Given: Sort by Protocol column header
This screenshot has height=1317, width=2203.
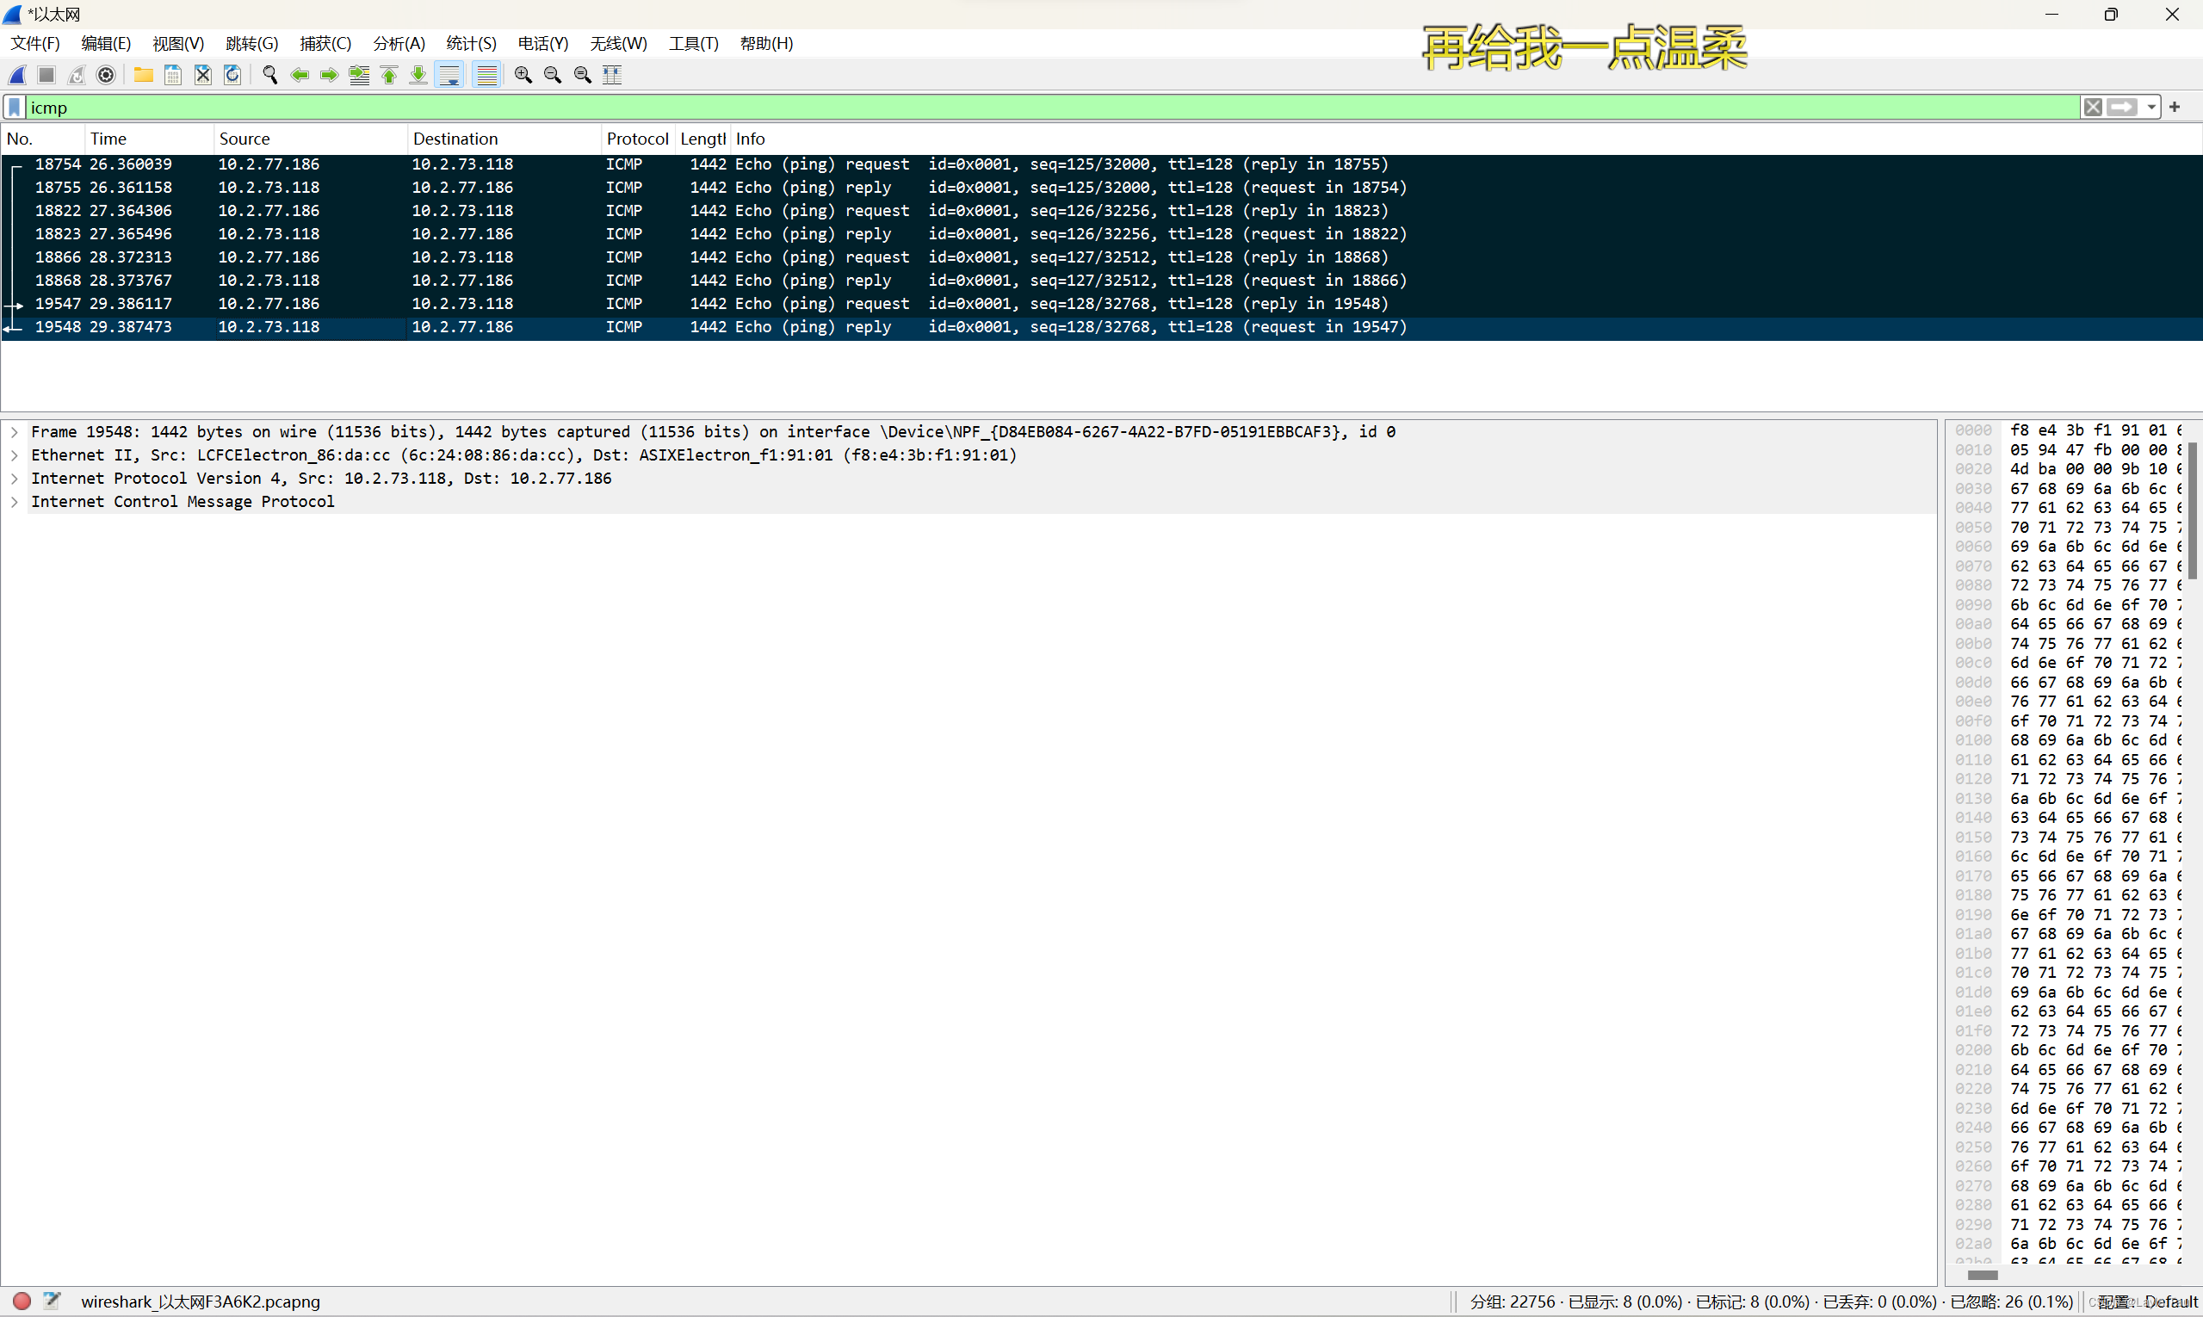Looking at the screenshot, I should (x=638, y=139).
